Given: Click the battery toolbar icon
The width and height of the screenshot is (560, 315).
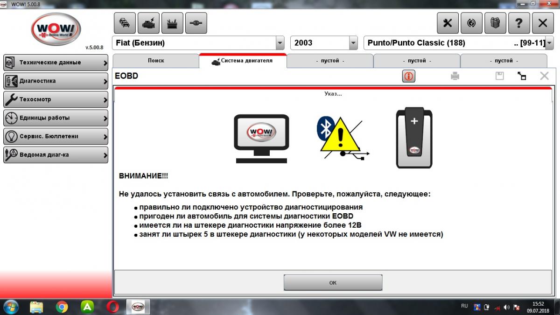Looking at the screenshot, I should pos(172,23).
